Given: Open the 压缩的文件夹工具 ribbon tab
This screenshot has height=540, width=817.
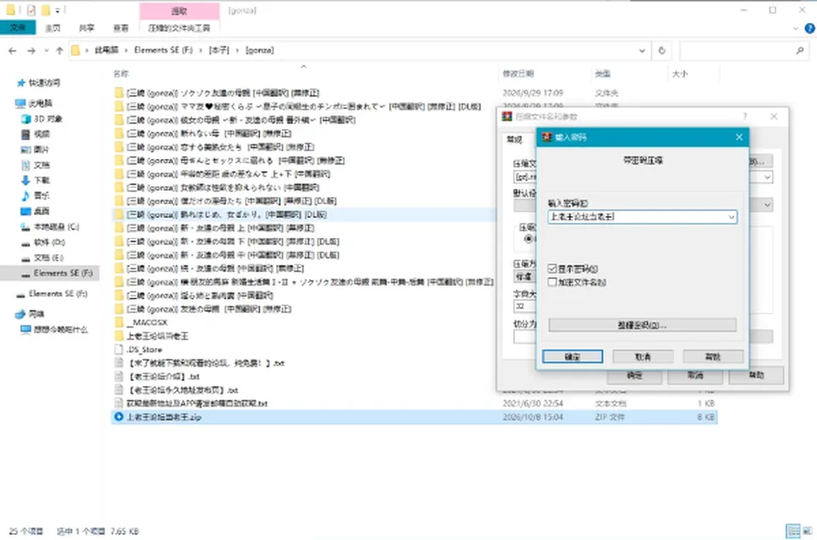Looking at the screenshot, I should pos(180,28).
